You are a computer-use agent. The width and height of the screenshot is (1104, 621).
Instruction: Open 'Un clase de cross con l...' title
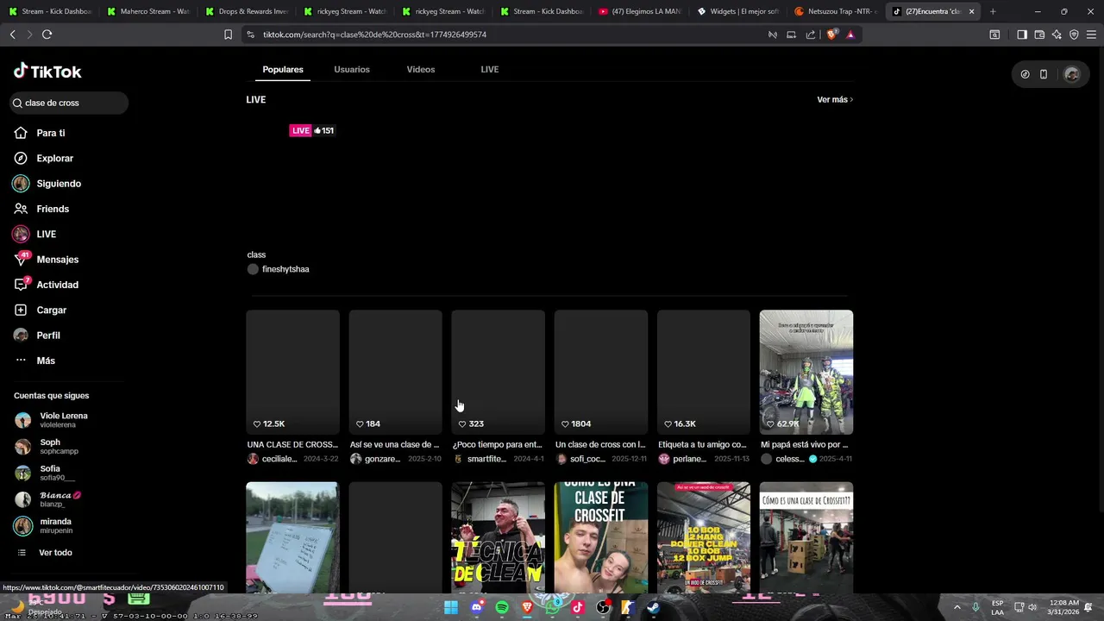click(x=600, y=445)
